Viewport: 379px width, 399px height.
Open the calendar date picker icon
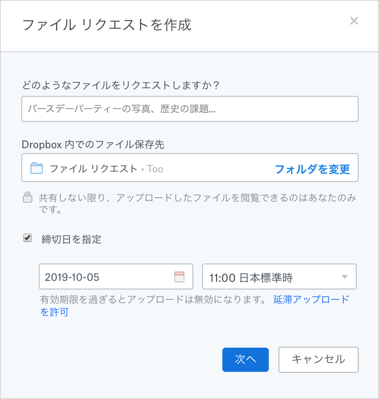pyautogui.click(x=179, y=277)
